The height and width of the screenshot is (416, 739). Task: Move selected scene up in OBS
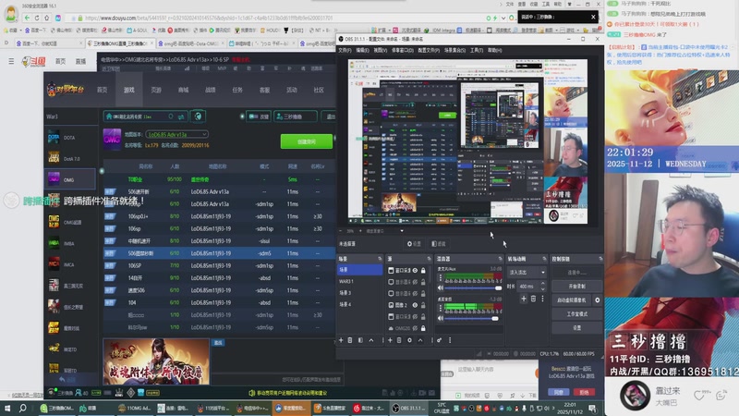click(371, 340)
